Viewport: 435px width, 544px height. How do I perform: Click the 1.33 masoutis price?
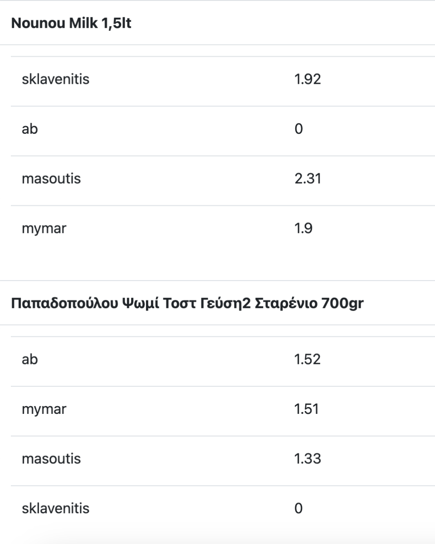pyautogui.click(x=308, y=459)
